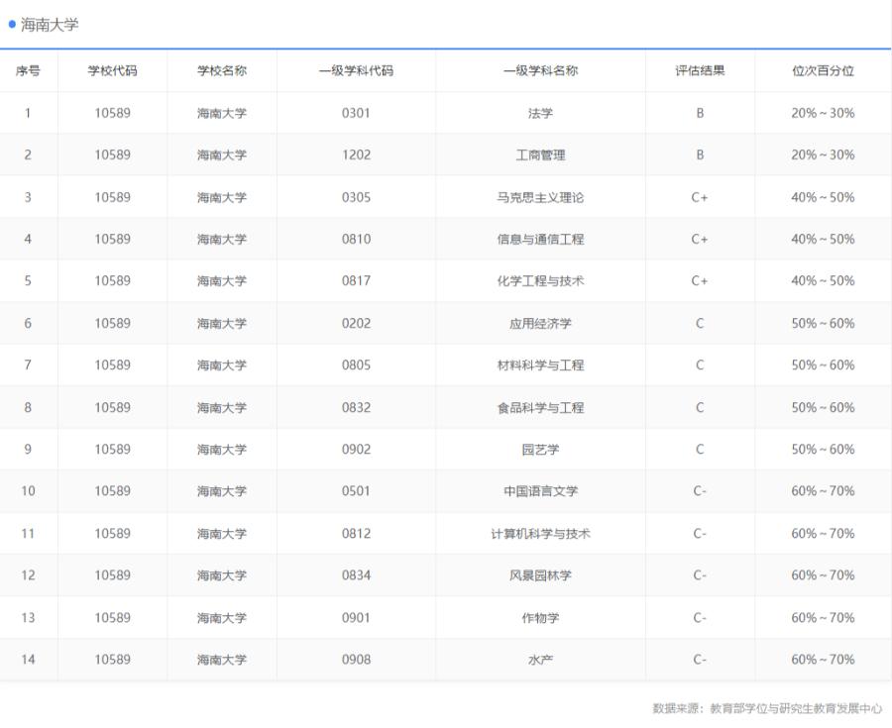892x728 pixels.
Task: Click the B rating for 法学 row
Action: click(x=700, y=113)
